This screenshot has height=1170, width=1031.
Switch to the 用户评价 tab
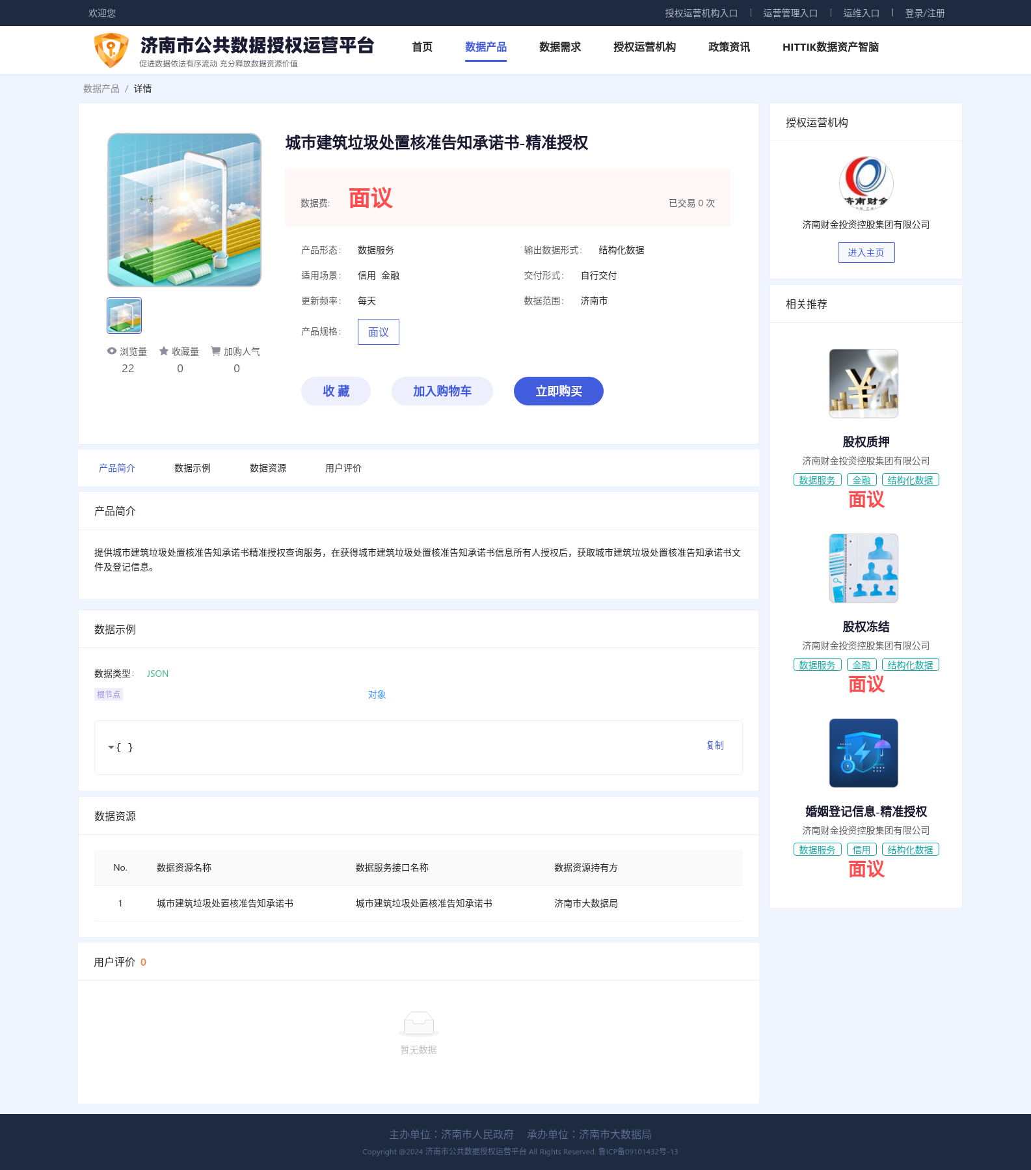[343, 468]
